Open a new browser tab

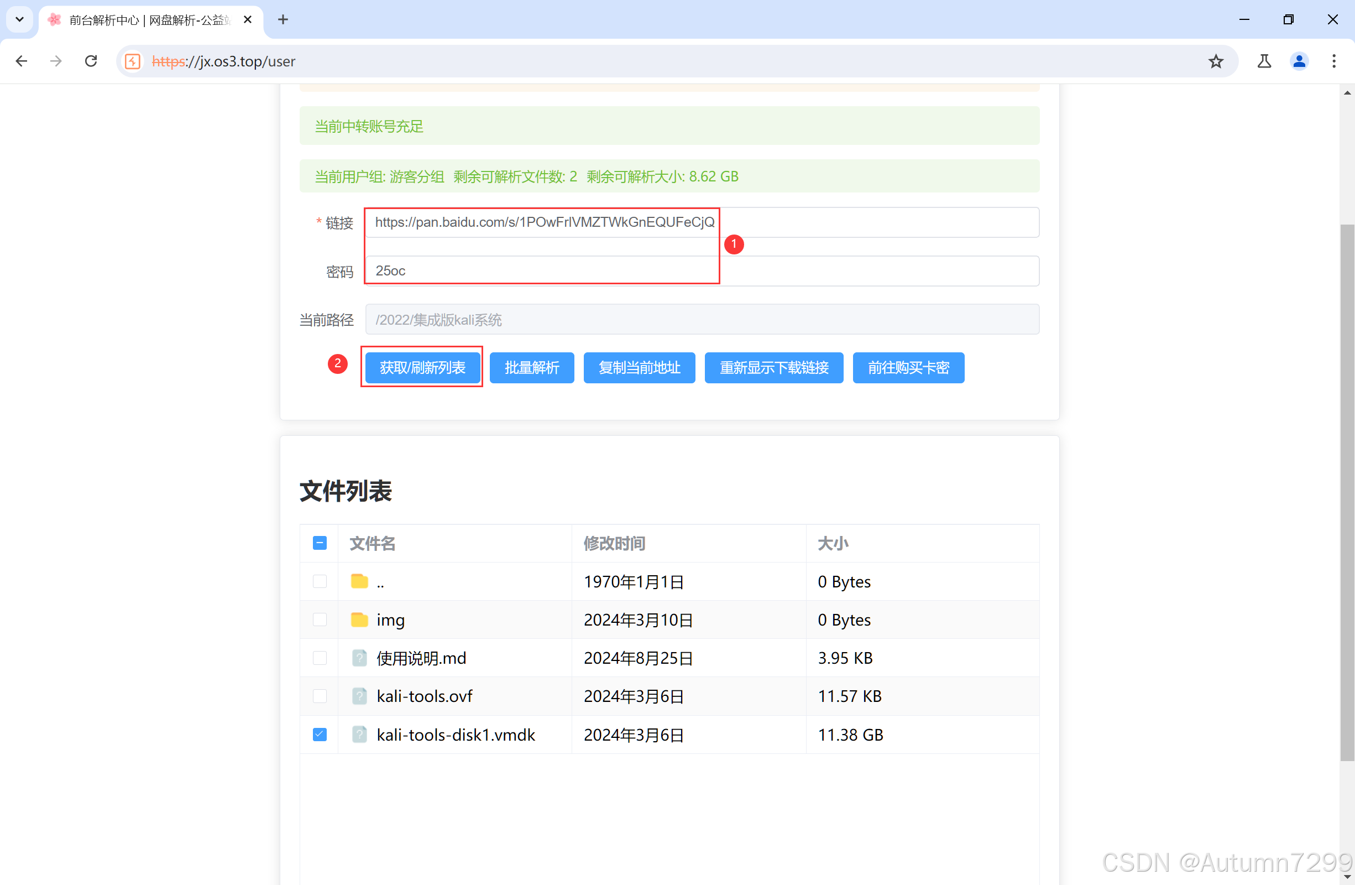coord(283,19)
